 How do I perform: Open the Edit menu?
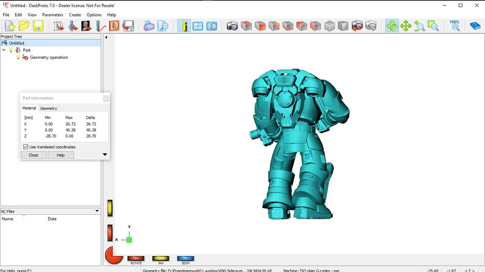click(x=18, y=15)
